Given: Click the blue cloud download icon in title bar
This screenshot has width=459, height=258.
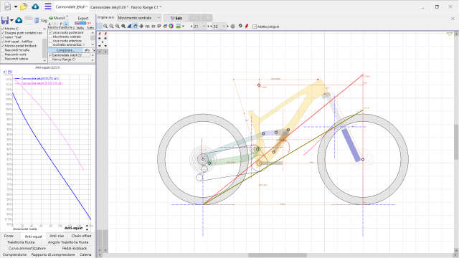Looking at the screenshot, I should pyautogui.click(x=35, y=6).
